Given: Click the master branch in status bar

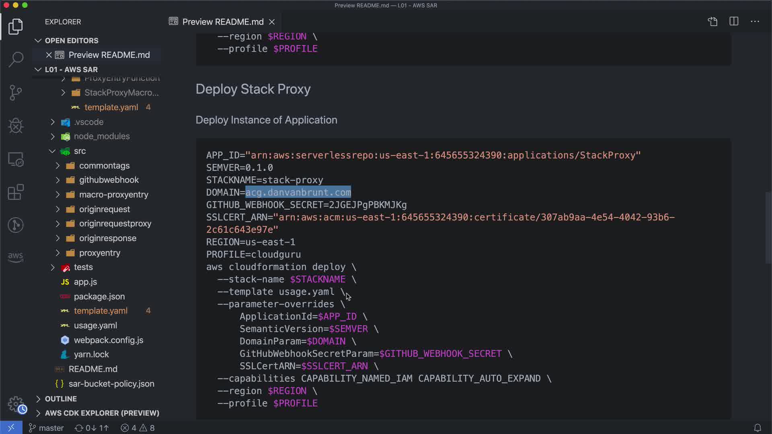Looking at the screenshot, I should (47, 428).
